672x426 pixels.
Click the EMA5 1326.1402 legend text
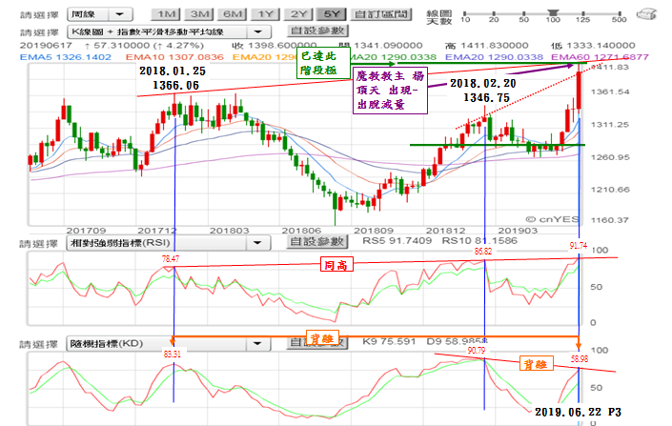point(66,57)
